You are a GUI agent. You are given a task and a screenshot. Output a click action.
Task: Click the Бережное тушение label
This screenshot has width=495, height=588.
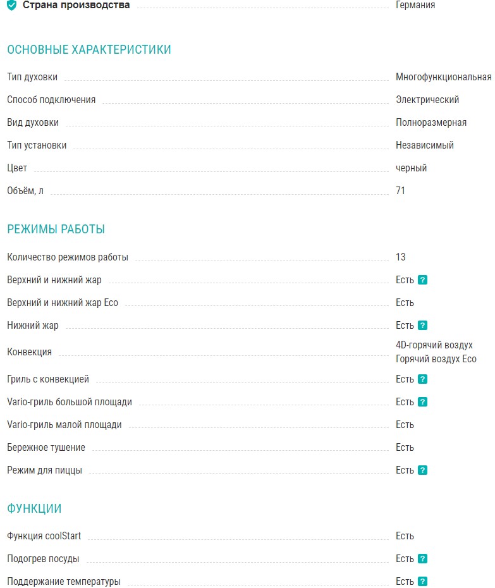pyautogui.click(x=46, y=448)
